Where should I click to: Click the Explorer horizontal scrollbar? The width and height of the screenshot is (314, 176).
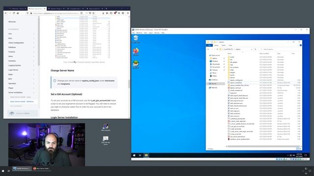(262, 146)
